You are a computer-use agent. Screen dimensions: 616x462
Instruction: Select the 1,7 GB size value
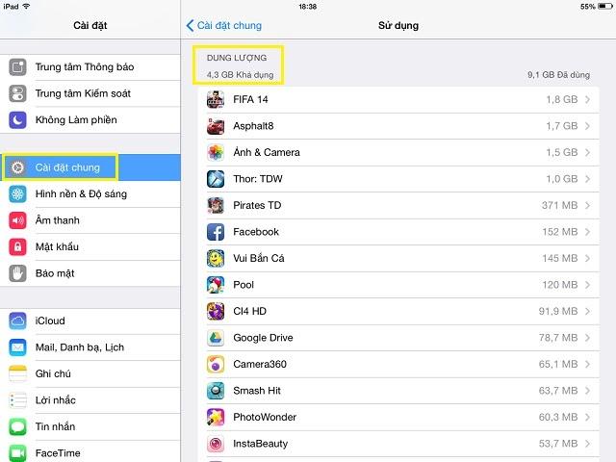point(562,126)
